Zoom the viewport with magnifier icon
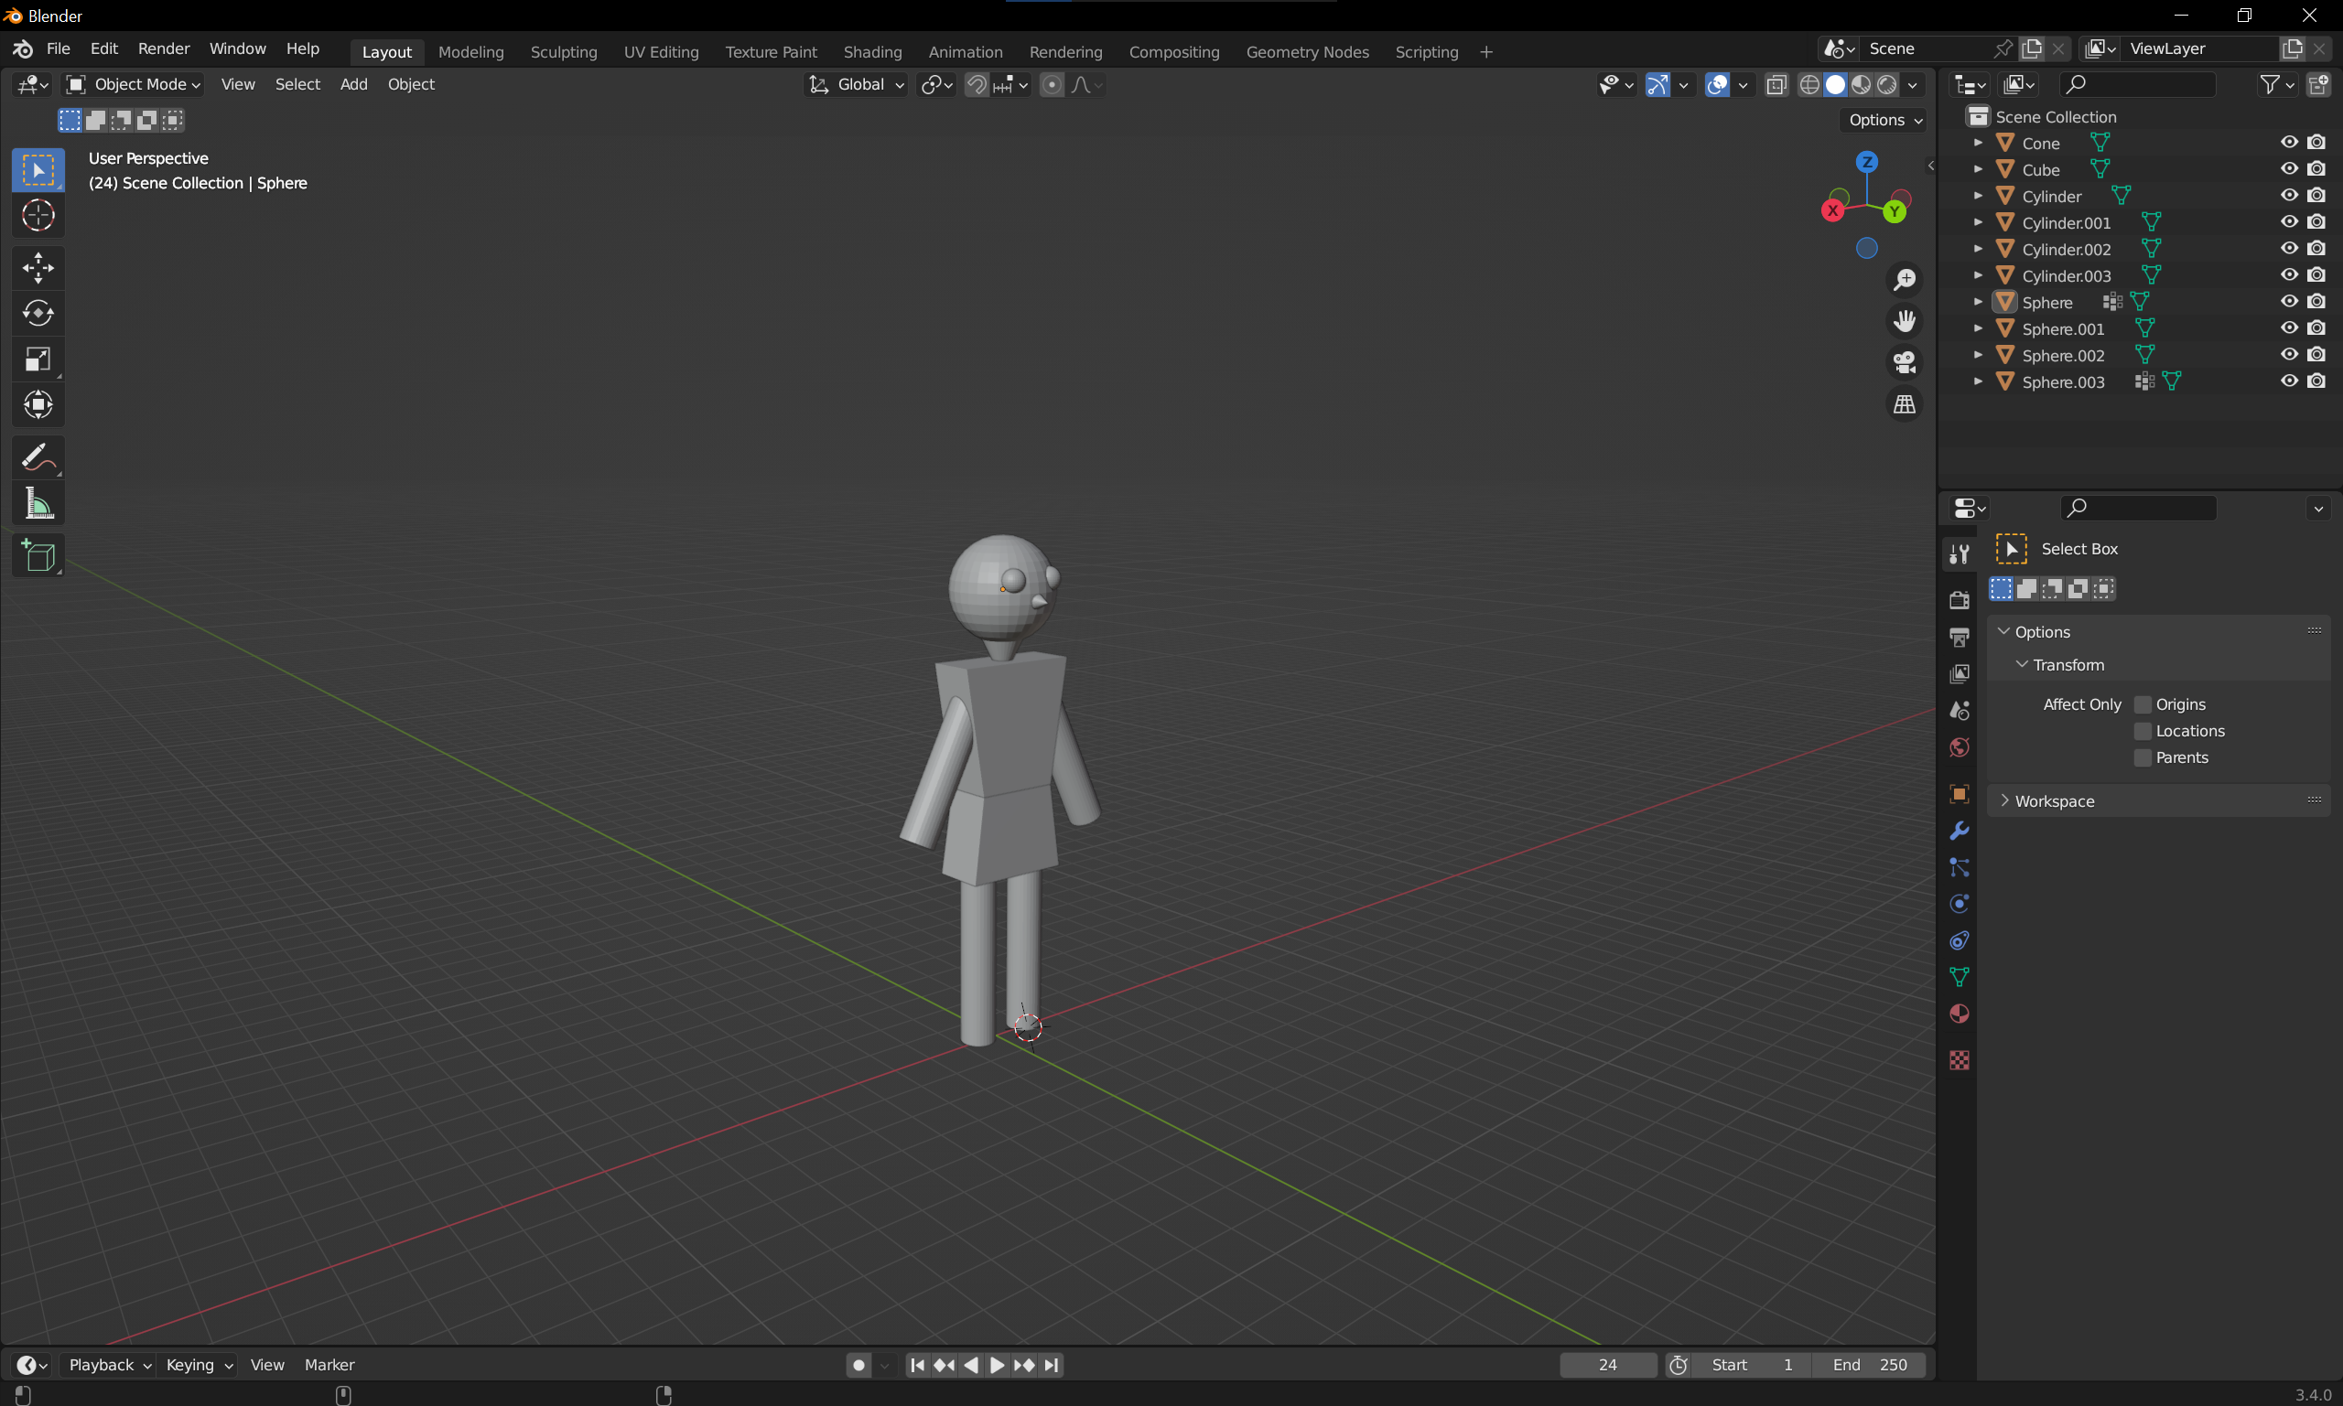This screenshot has height=1406, width=2343. click(1905, 280)
